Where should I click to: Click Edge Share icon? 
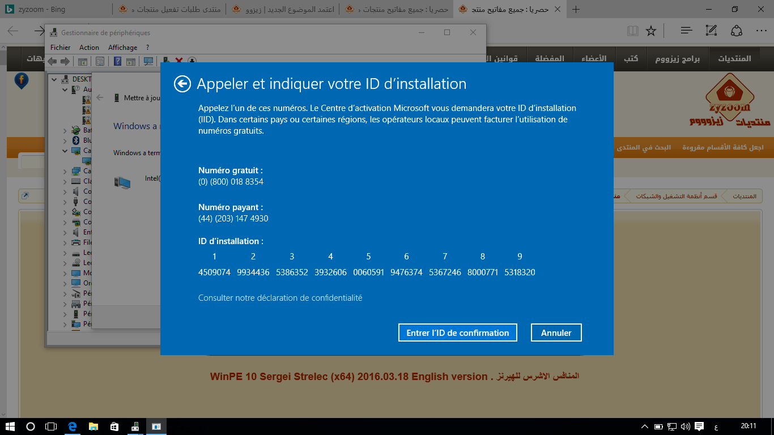[x=737, y=31]
